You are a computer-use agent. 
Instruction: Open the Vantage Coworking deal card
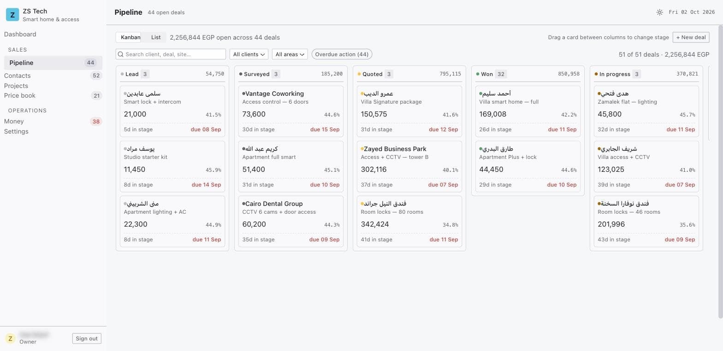click(x=291, y=111)
